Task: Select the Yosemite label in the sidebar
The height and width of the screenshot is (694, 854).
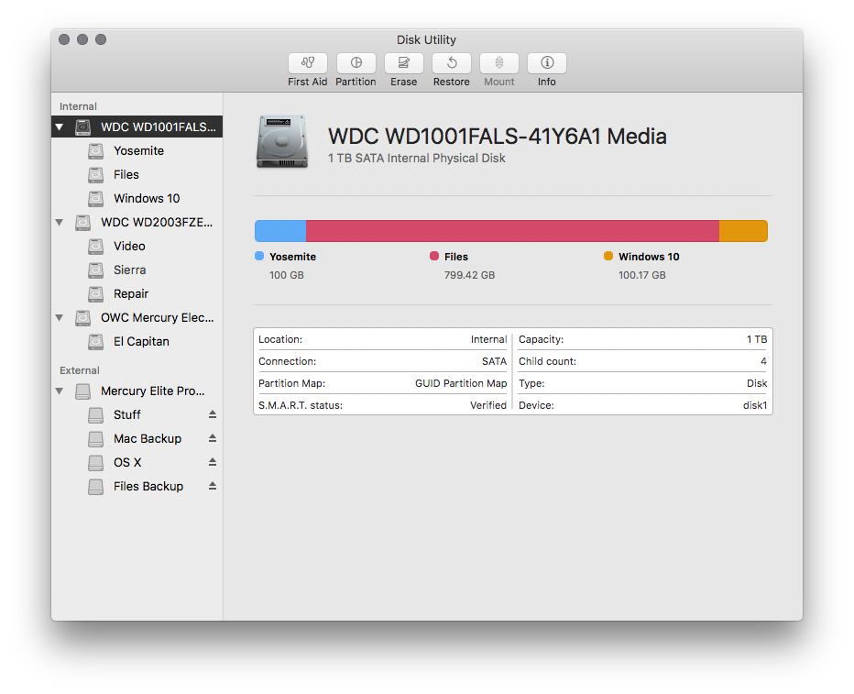Action: click(139, 151)
